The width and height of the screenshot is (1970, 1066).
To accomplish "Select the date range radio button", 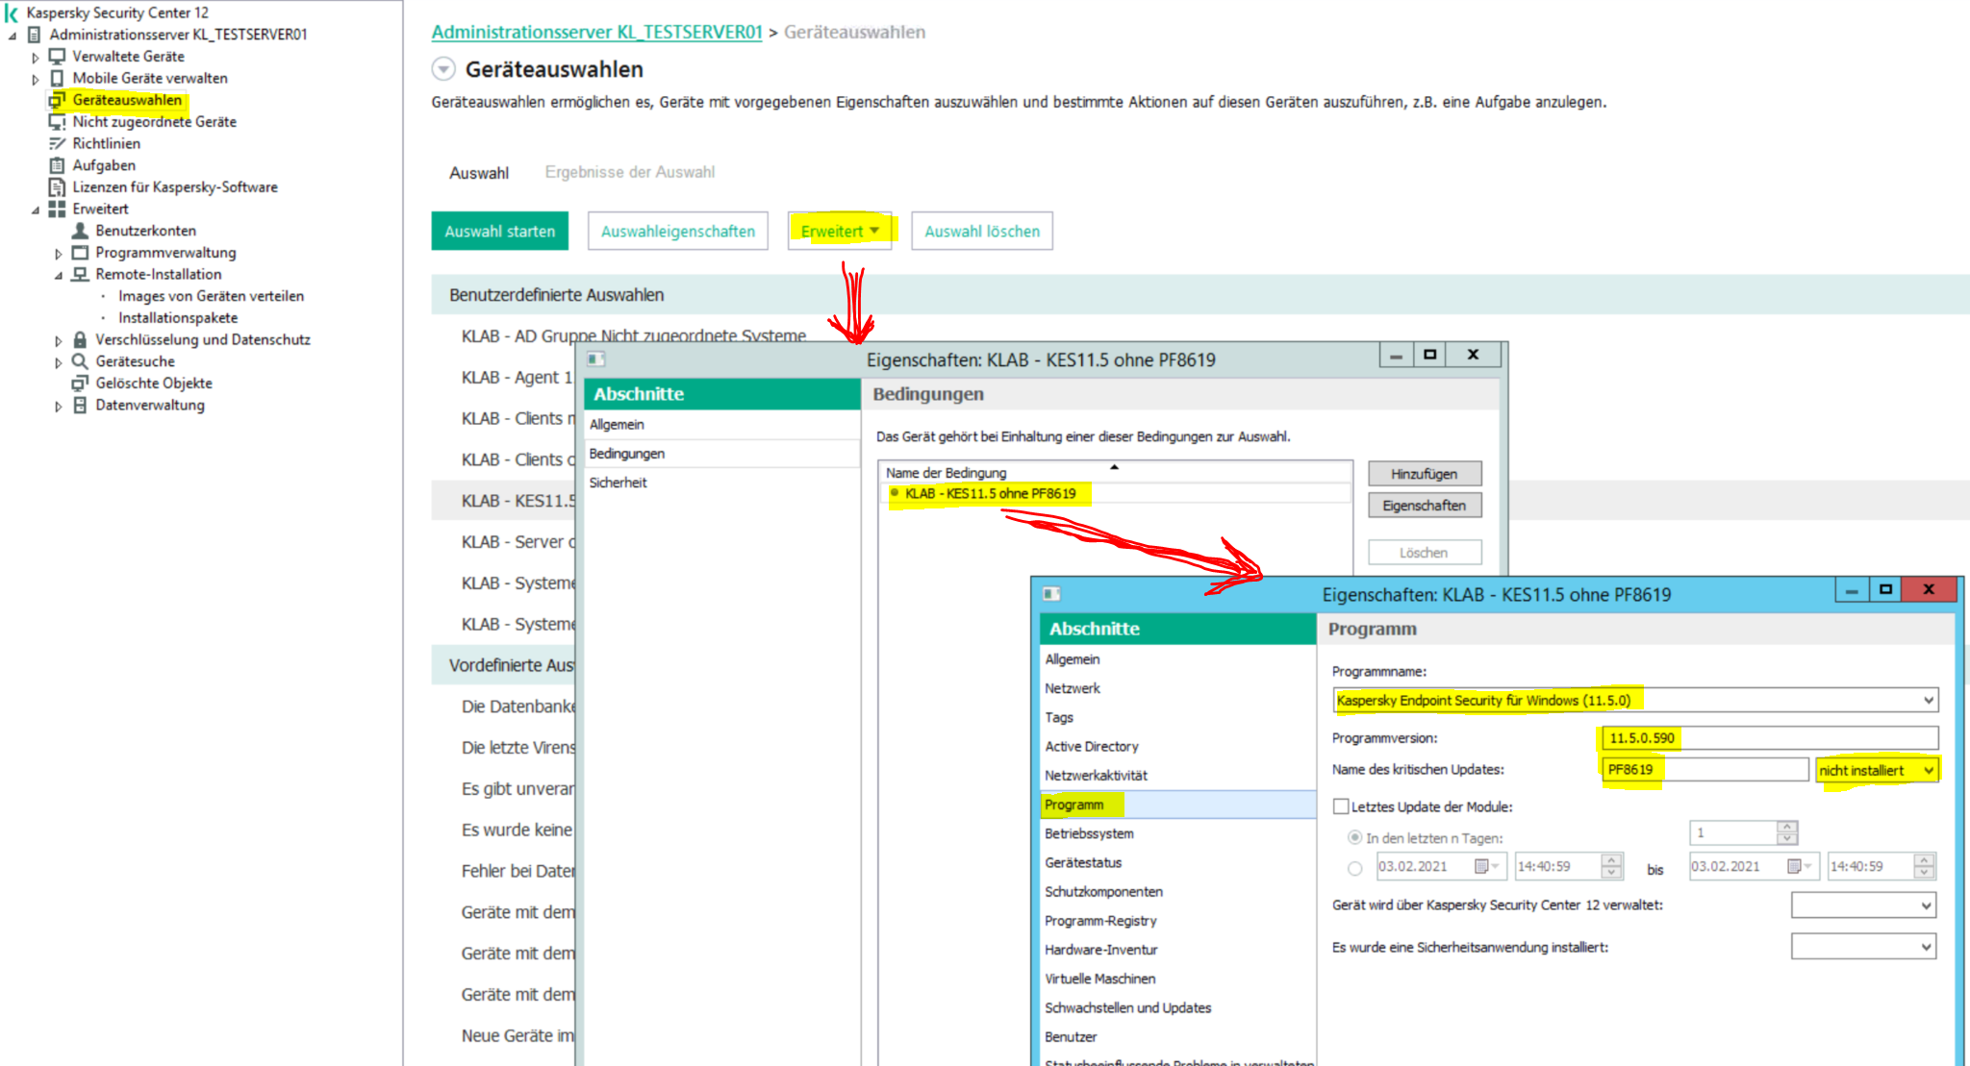I will pos(1354,867).
